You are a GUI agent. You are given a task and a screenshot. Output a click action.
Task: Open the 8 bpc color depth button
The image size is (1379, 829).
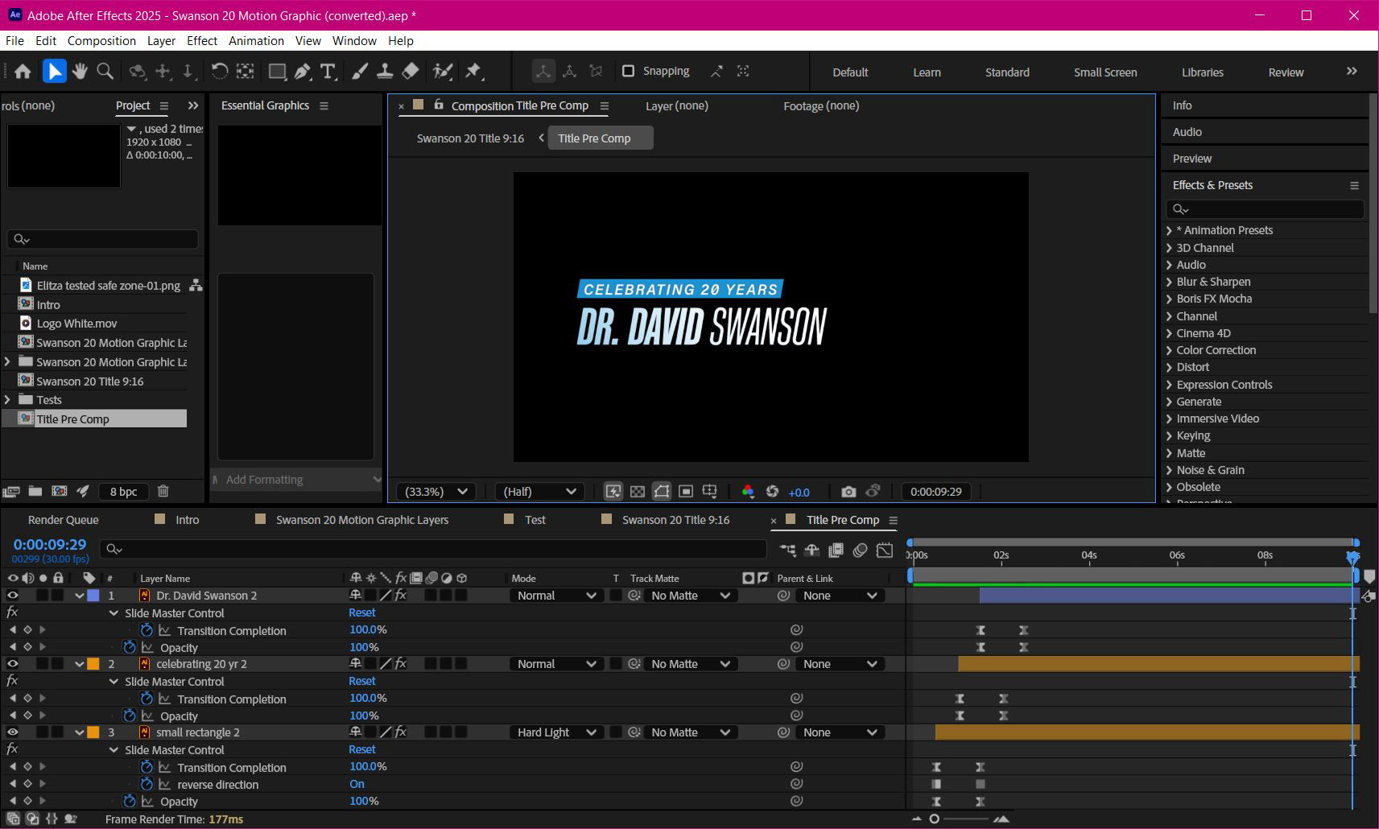[123, 492]
